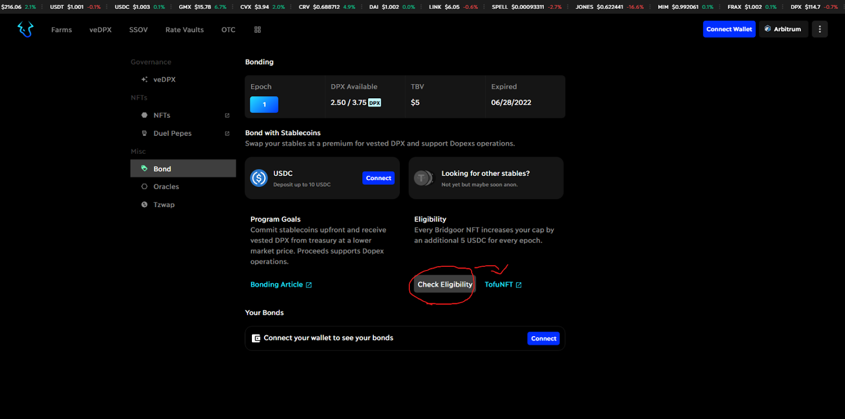
Task: Click the Tzwap clock icon in the sidebar
Action: click(x=144, y=204)
